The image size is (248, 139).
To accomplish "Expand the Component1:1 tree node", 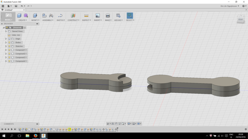I will coord(6,50).
